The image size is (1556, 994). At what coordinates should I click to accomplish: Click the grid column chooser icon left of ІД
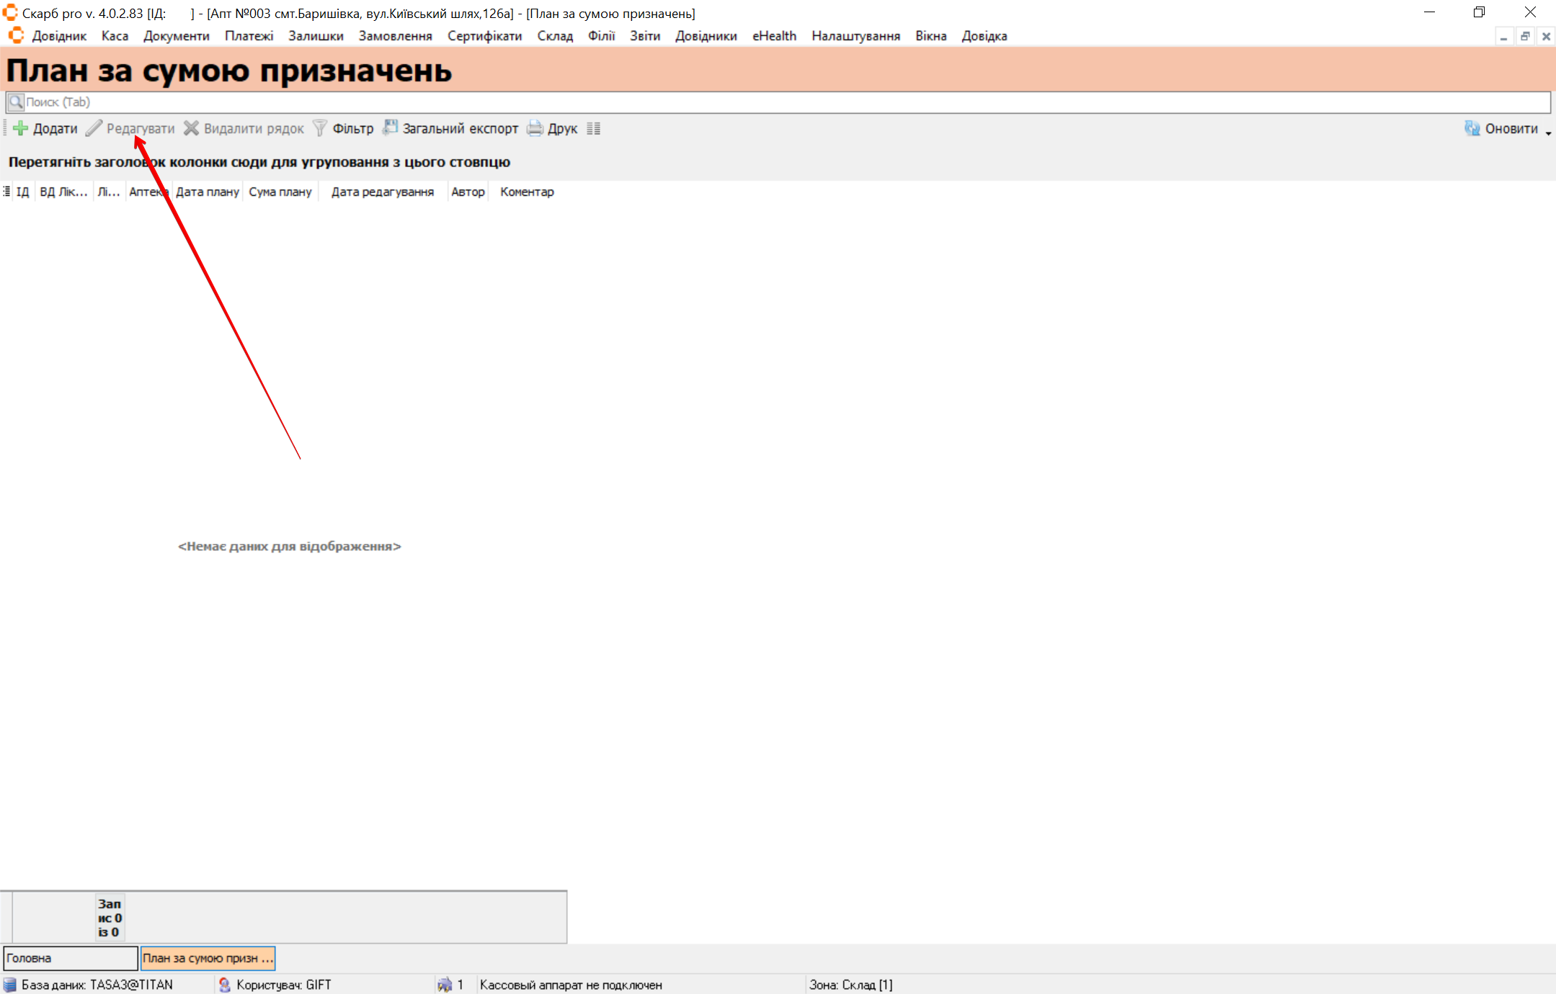[6, 192]
